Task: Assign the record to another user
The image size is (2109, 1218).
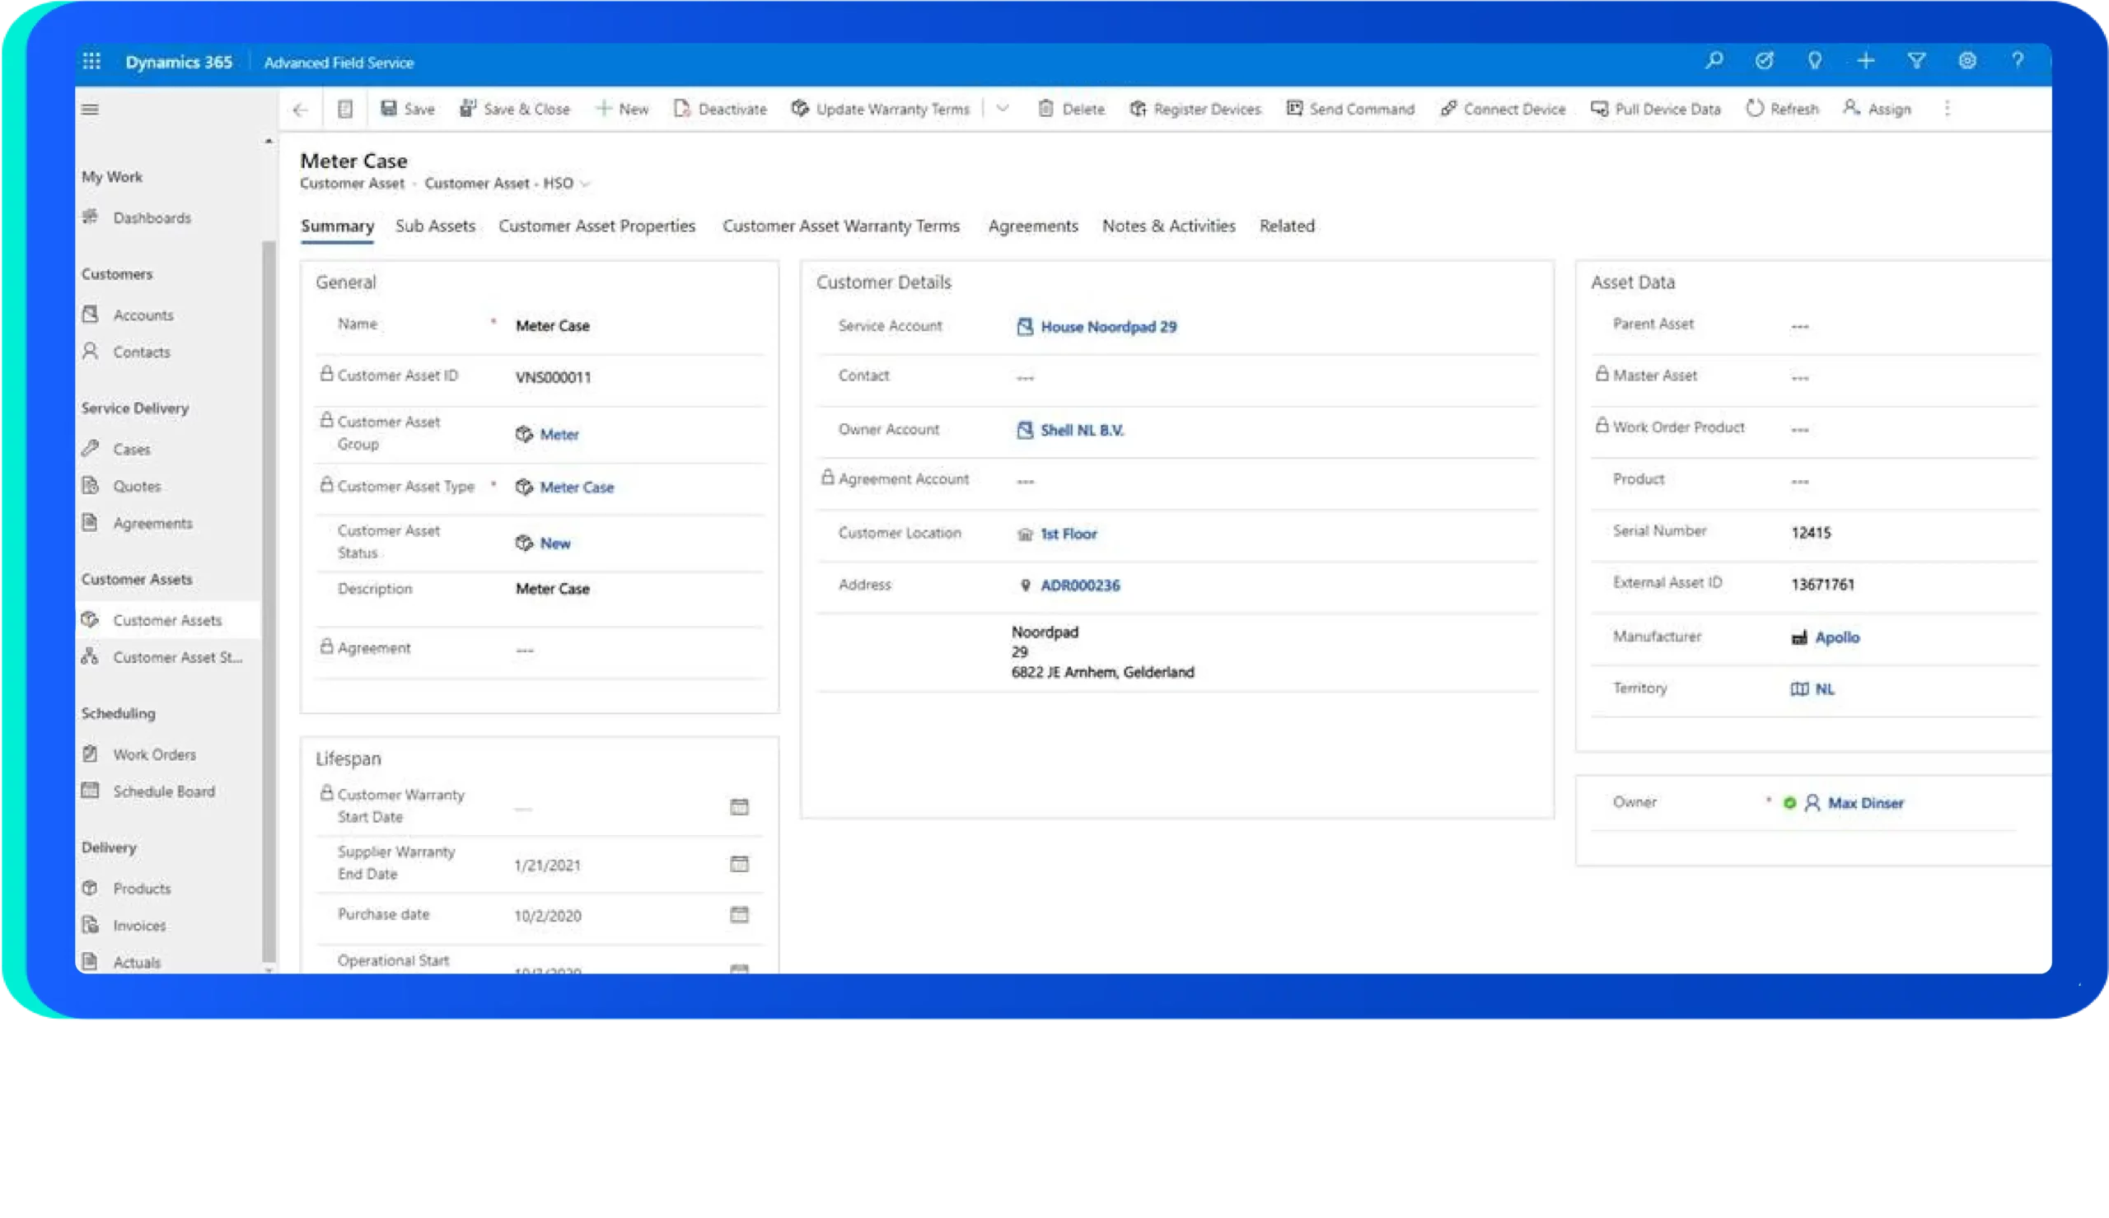Action: (1878, 109)
